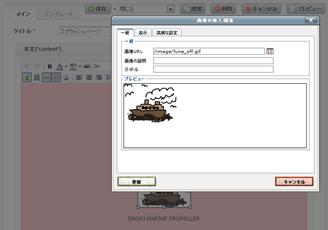Click the strikethrough ABC icon

pyautogui.click(x=86, y=66)
